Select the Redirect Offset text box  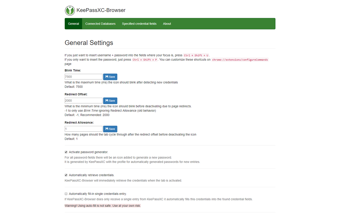pos(83,101)
